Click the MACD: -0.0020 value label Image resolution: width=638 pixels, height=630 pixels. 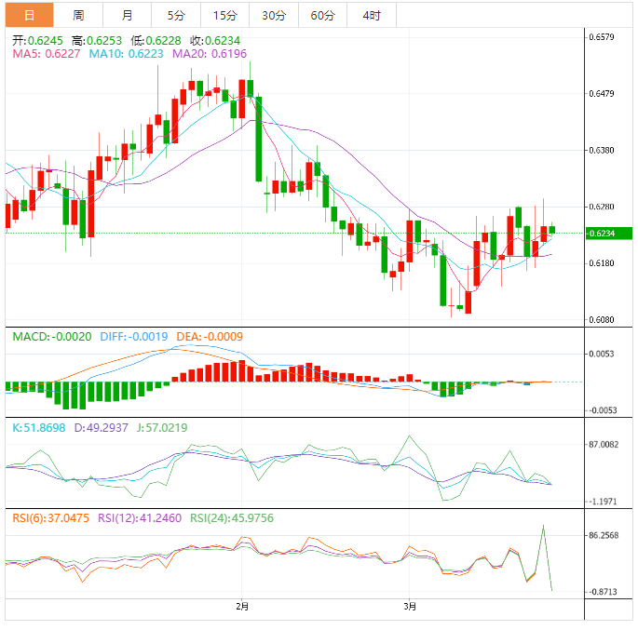[x=51, y=337]
